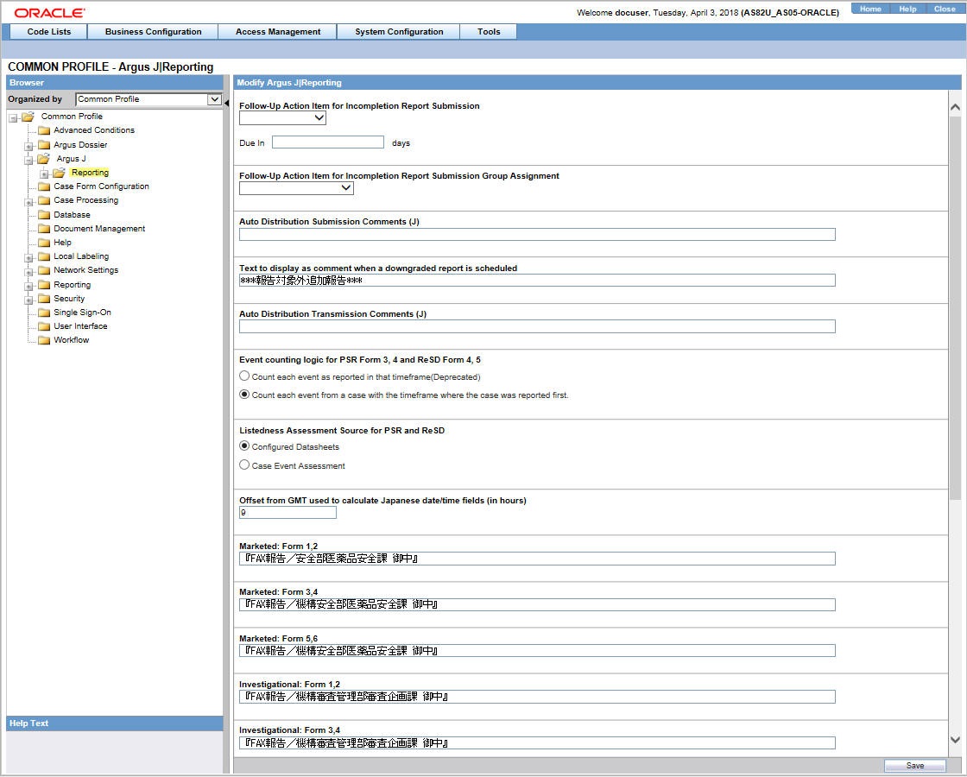Collapse the browser panel with the splitter arrow

(226, 103)
